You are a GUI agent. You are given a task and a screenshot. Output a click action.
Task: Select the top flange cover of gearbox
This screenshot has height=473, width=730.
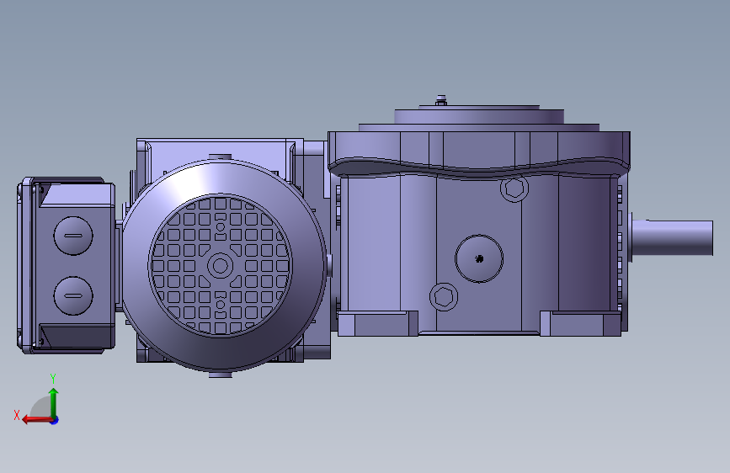tap(479, 119)
